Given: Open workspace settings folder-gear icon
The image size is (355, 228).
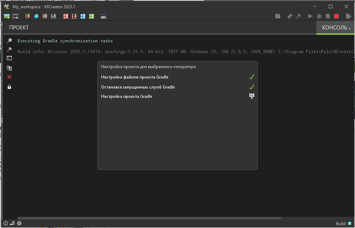Looking at the screenshot, I should 278,16.
